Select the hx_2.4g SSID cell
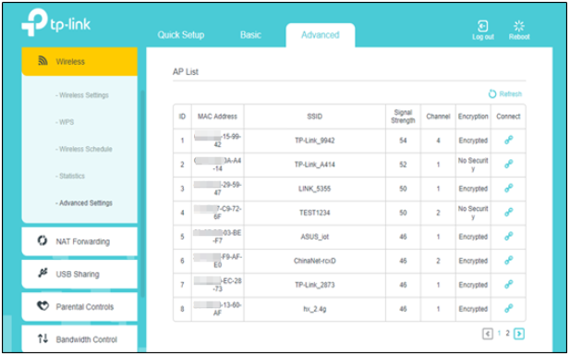The height and width of the screenshot is (356, 570). tap(314, 309)
